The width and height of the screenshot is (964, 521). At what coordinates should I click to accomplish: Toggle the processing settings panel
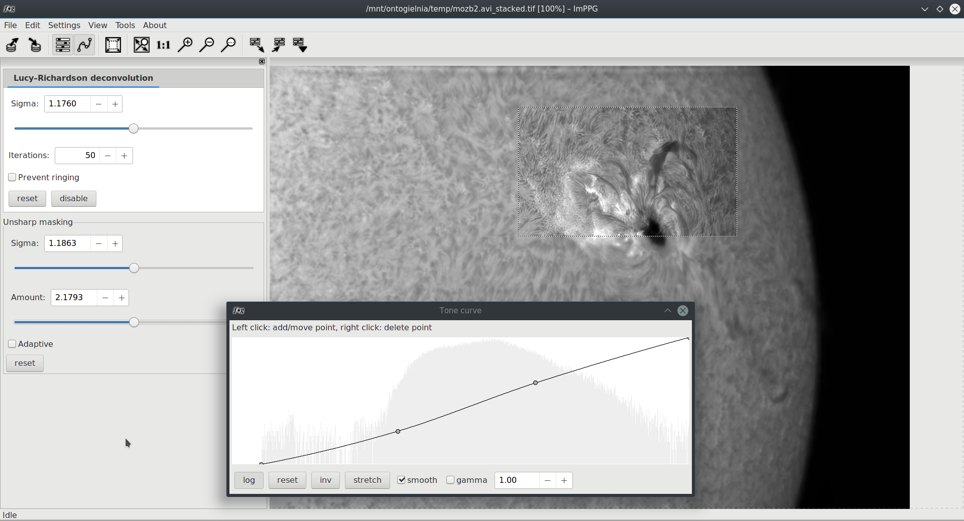62,45
